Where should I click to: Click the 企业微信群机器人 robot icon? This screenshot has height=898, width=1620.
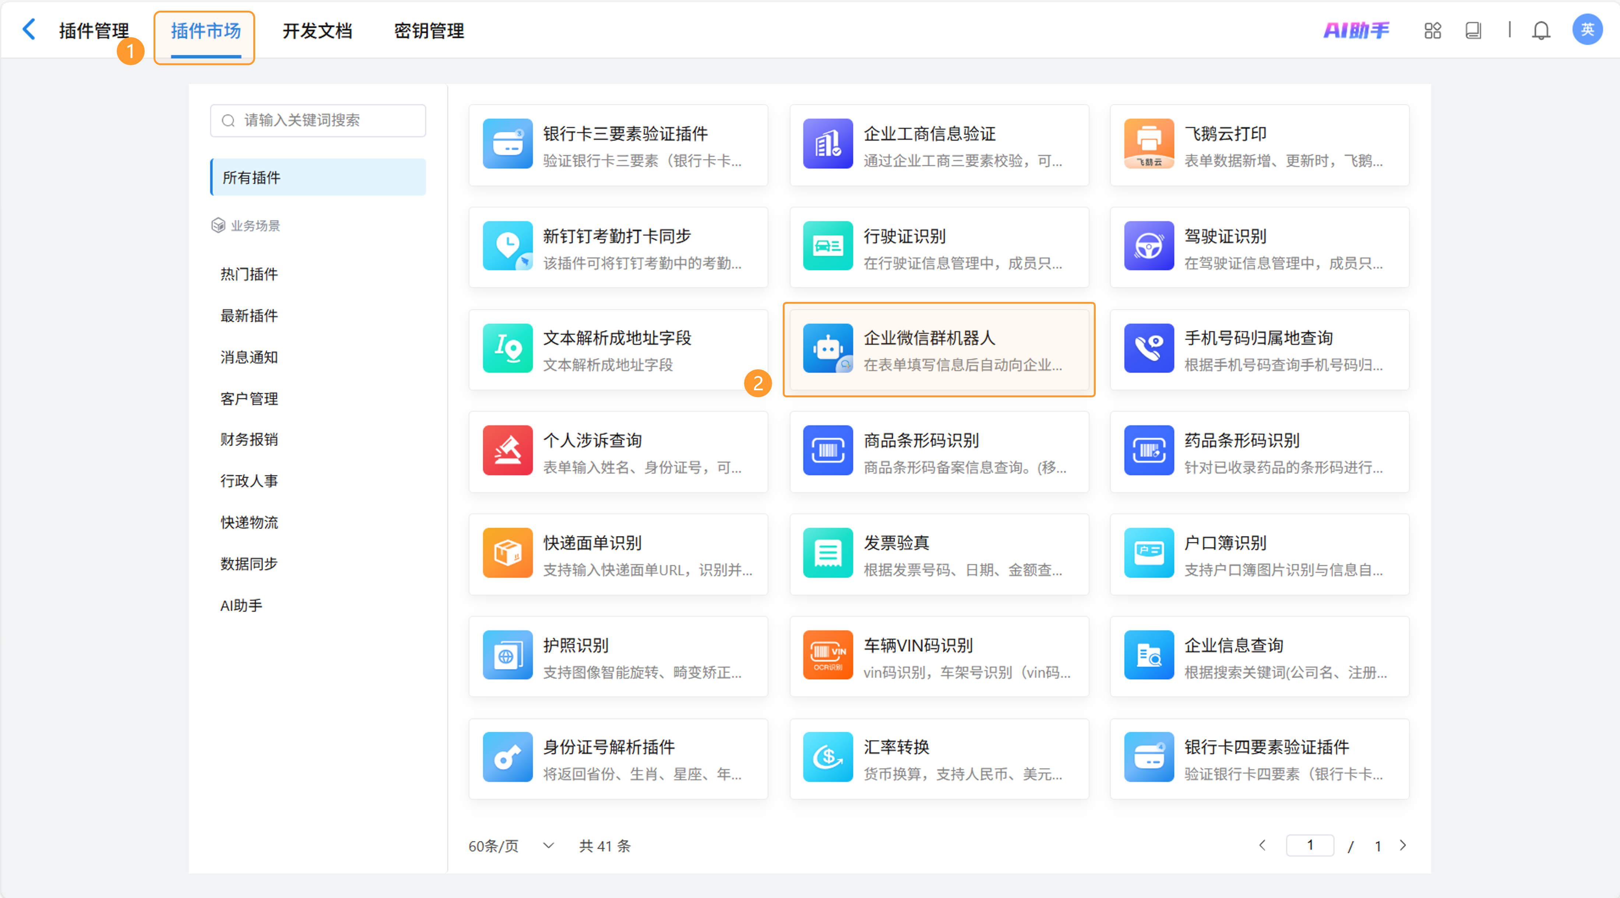click(828, 348)
